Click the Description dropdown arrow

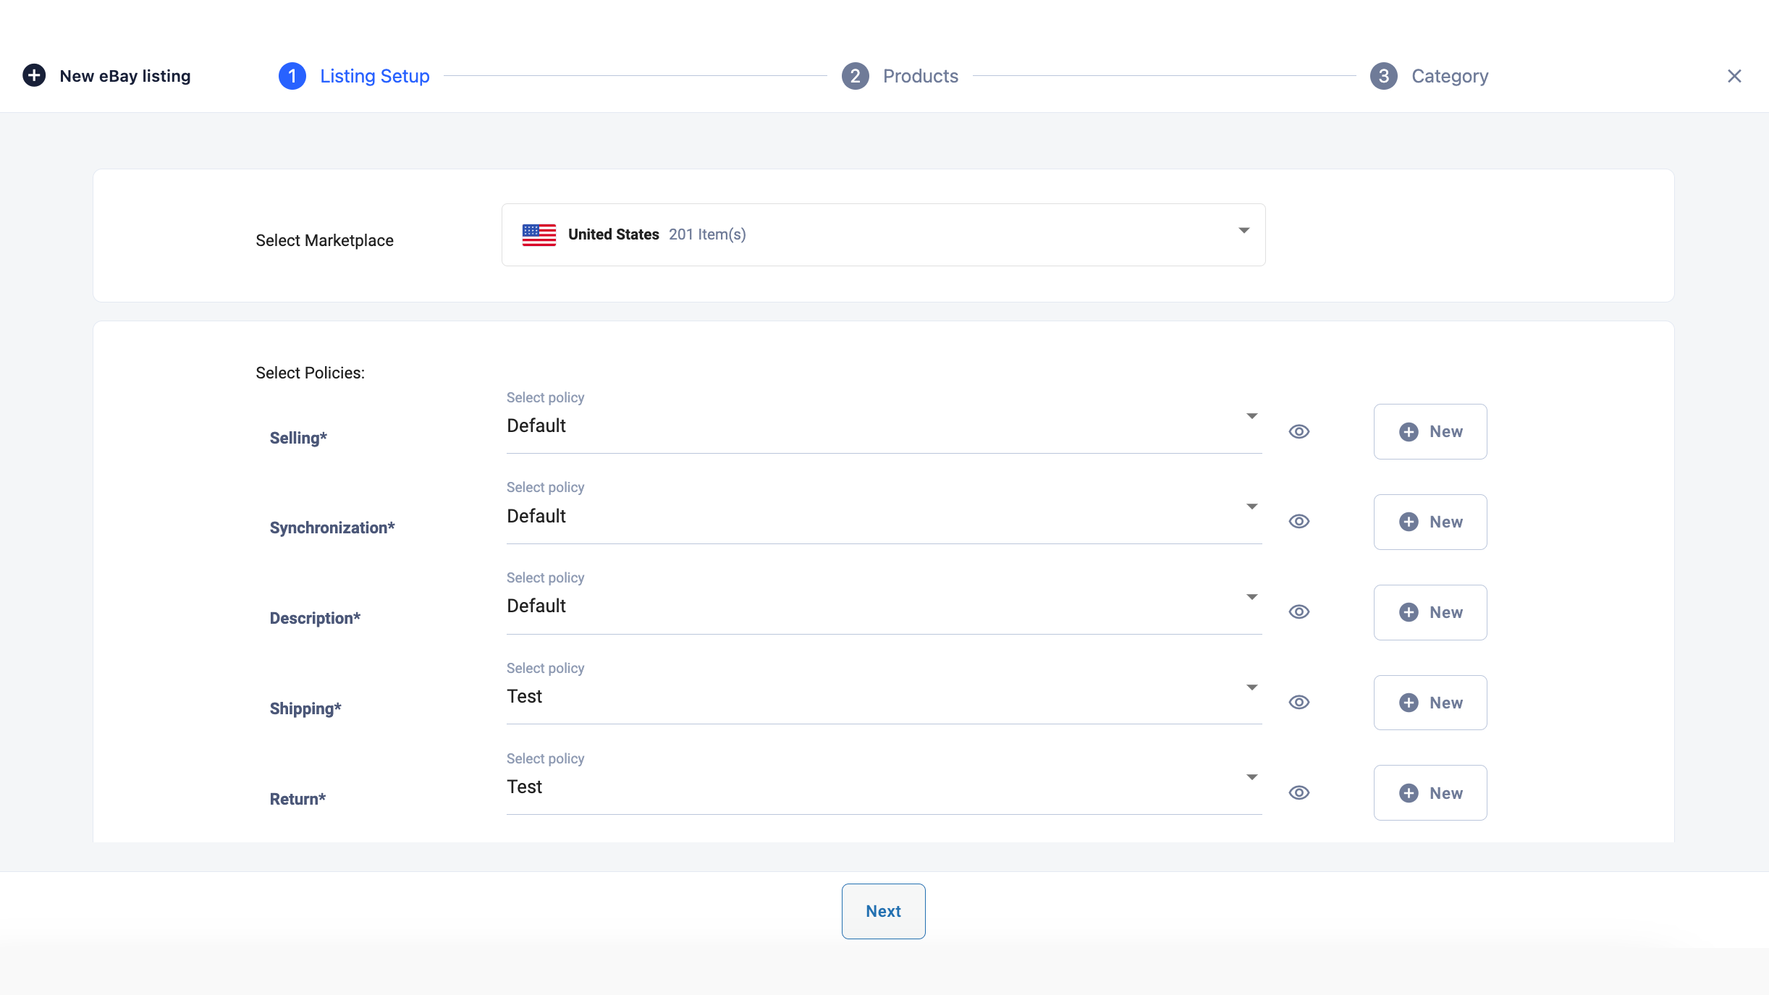1252,597
